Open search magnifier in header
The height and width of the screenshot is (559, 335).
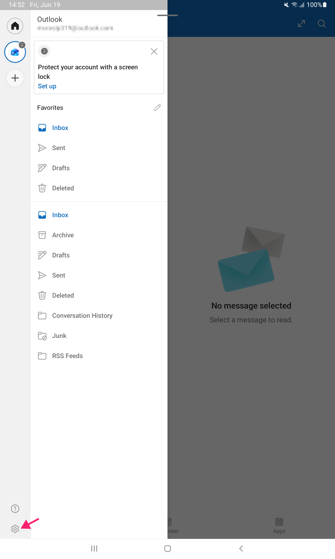point(322,23)
